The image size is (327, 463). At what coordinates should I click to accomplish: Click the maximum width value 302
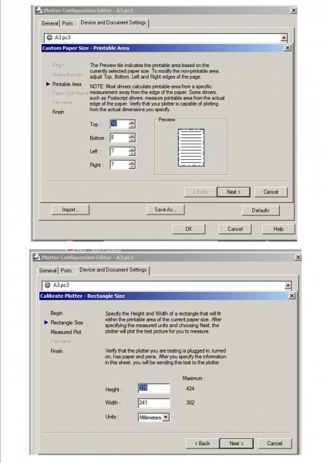tap(190, 403)
